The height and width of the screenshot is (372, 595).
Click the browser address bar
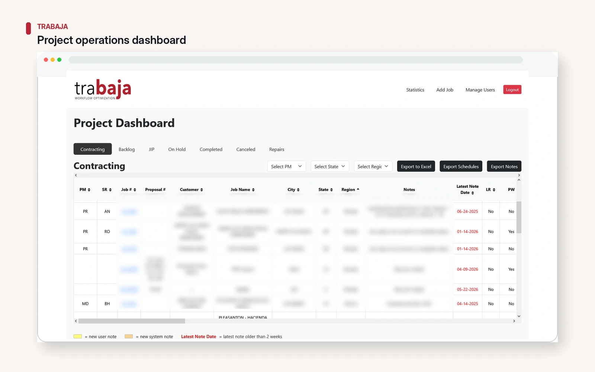click(296, 60)
